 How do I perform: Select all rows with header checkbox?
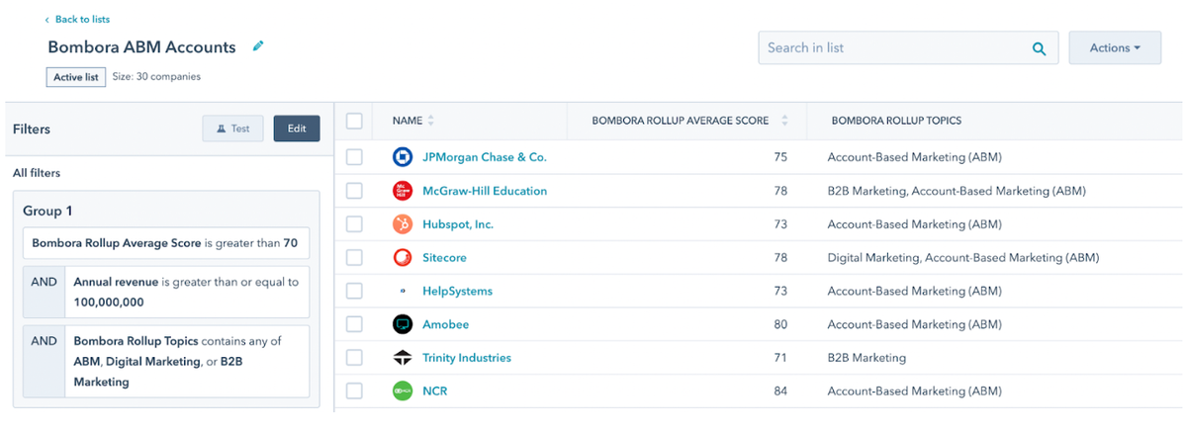pyautogui.click(x=354, y=121)
